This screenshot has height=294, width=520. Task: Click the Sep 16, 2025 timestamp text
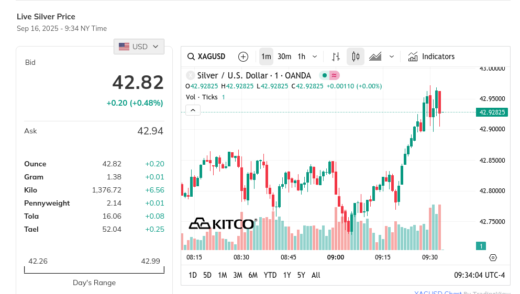coord(62,28)
